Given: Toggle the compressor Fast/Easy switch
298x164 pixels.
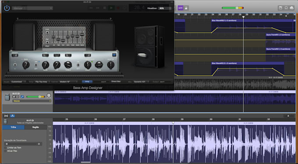Looking at the screenshot, I should [x=88, y=55].
